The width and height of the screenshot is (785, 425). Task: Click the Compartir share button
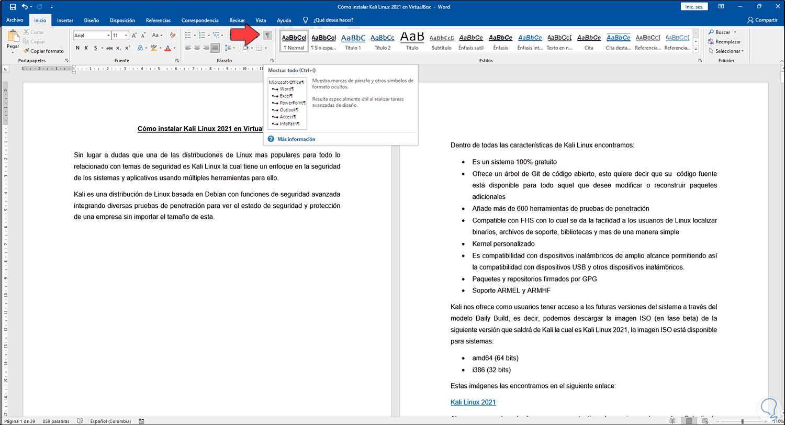coord(762,20)
